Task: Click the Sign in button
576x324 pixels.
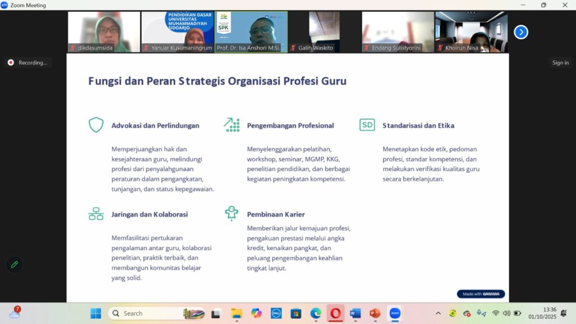Action: [x=560, y=62]
